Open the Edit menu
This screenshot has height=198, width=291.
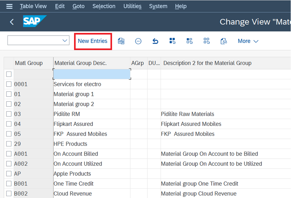coord(60,6)
